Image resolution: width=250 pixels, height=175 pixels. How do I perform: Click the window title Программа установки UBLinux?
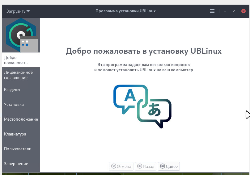click(x=125, y=11)
